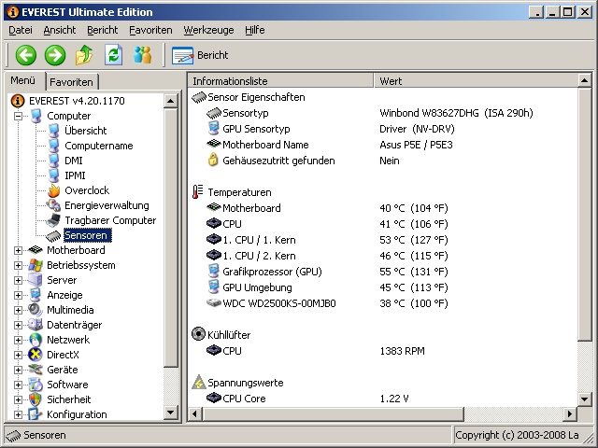Click the tree panel scroll-down arrow
This screenshot has width=598, height=448.
click(x=170, y=413)
